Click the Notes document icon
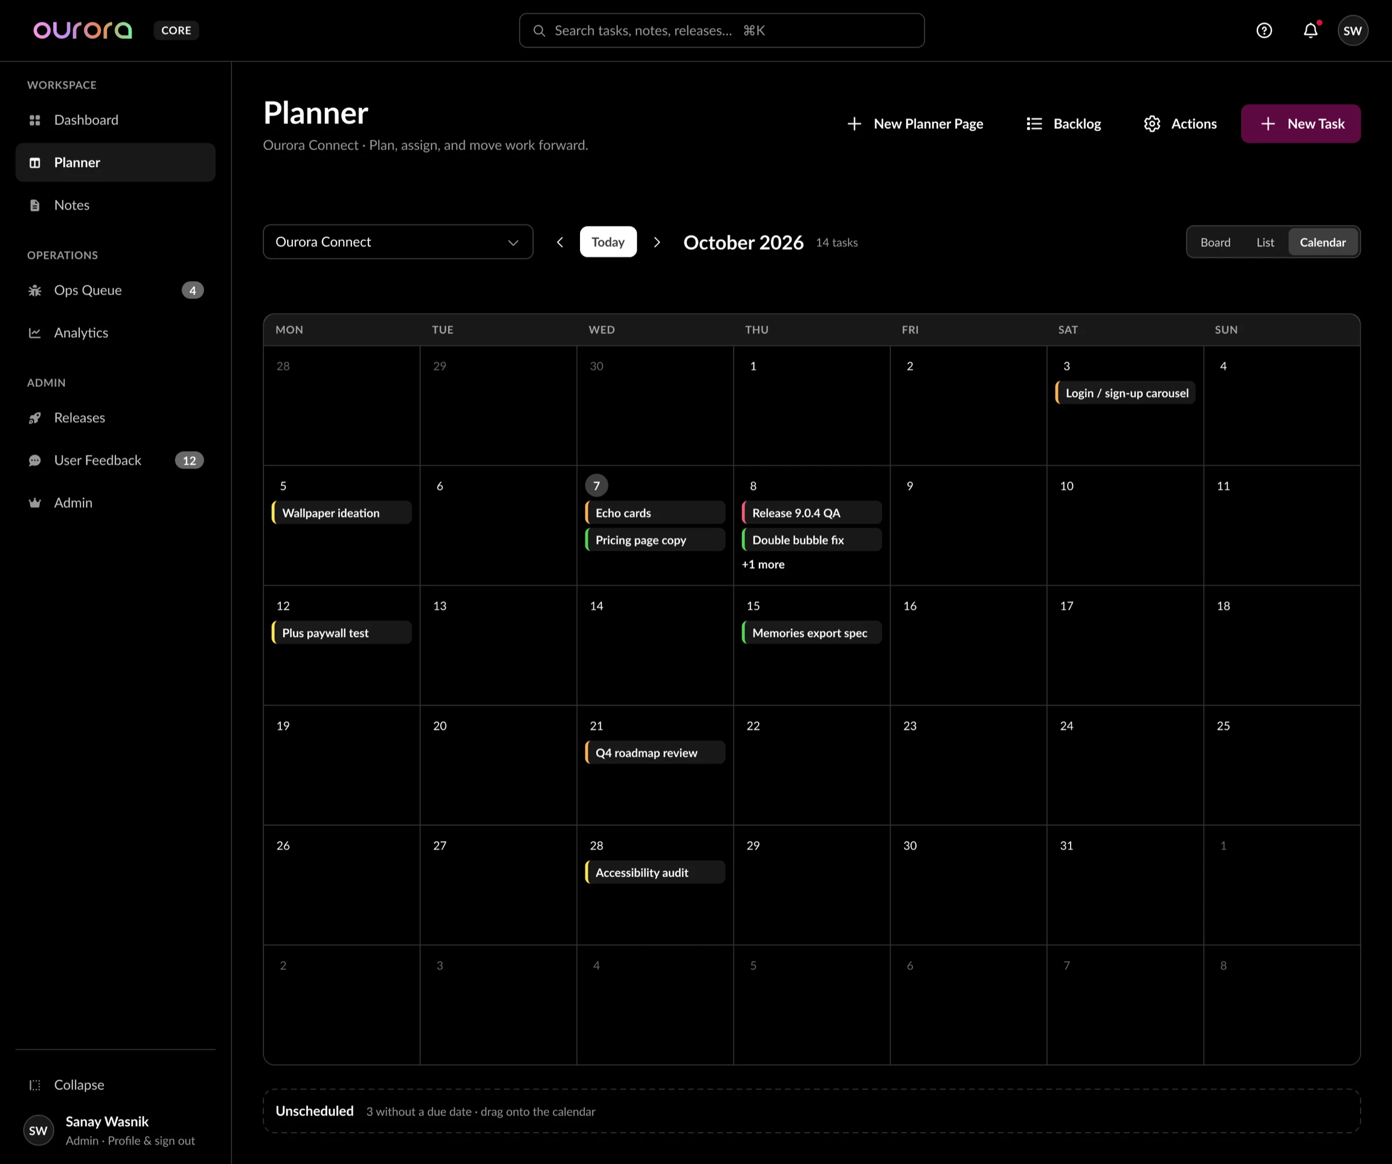This screenshot has height=1164, width=1392. pos(35,205)
